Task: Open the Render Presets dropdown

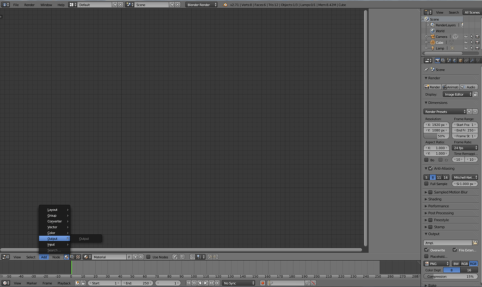Action: tap(445, 112)
